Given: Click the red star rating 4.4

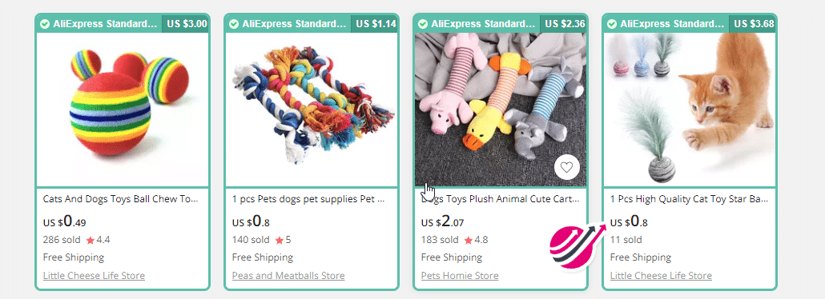Looking at the screenshot, I should (x=91, y=240).
